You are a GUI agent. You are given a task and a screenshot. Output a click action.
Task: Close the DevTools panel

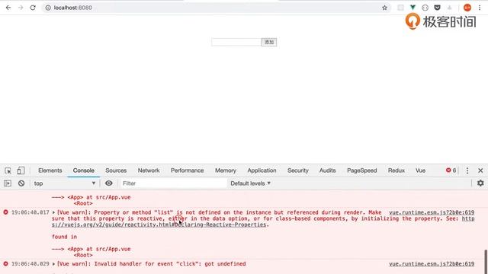(480, 170)
